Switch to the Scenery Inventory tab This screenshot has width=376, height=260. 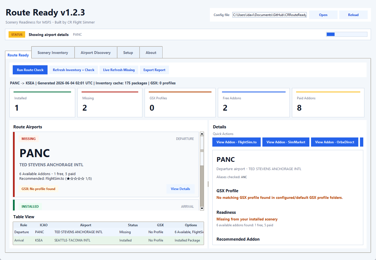[x=53, y=53]
